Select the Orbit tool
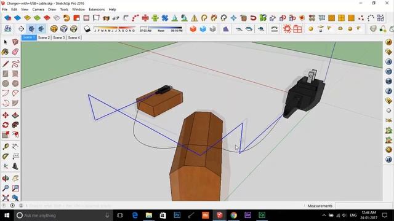This screenshot has width=394, height=221. click(6, 178)
